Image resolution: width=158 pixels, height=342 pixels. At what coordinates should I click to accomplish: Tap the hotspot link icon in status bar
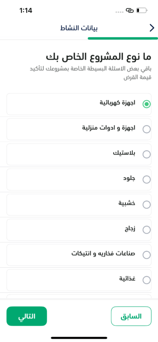129,10
